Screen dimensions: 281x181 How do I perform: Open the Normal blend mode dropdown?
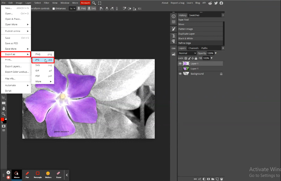tap(187, 53)
